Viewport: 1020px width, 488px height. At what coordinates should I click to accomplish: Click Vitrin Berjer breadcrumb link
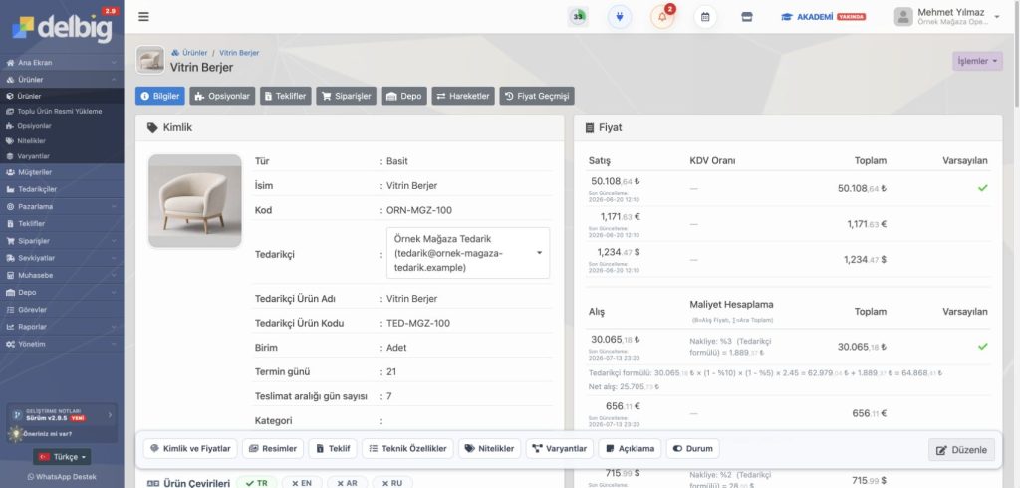click(x=239, y=53)
